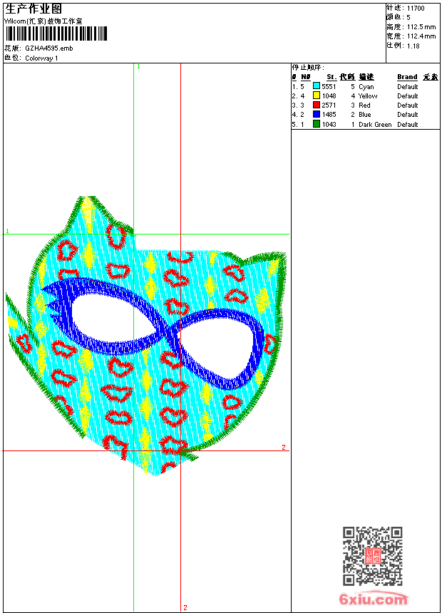442x613 pixels.
Task: Click the stitch count value 11700
Action: [x=416, y=8]
